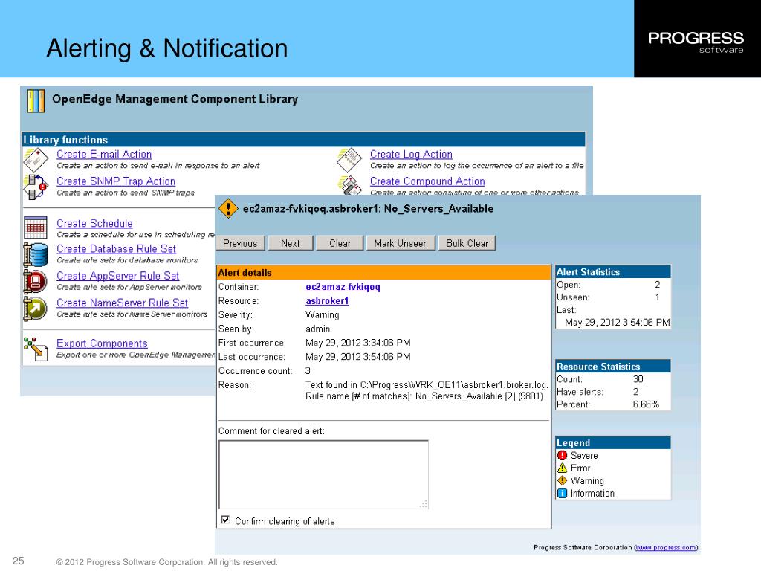Image resolution: width=761 pixels, height=571 pixels.
Task: Click the calendar icon beside Create Schedule
Action: (x=36, y=228)
